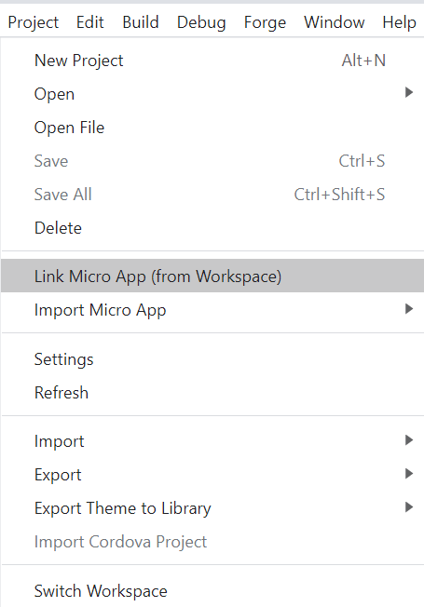Select Refresh menu entry

pyautogui.click(x=212, y=393)
